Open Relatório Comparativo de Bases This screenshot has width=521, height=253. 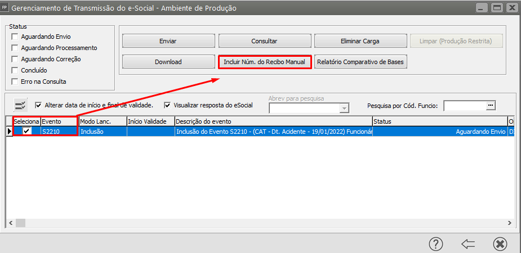tap(360, 62)
